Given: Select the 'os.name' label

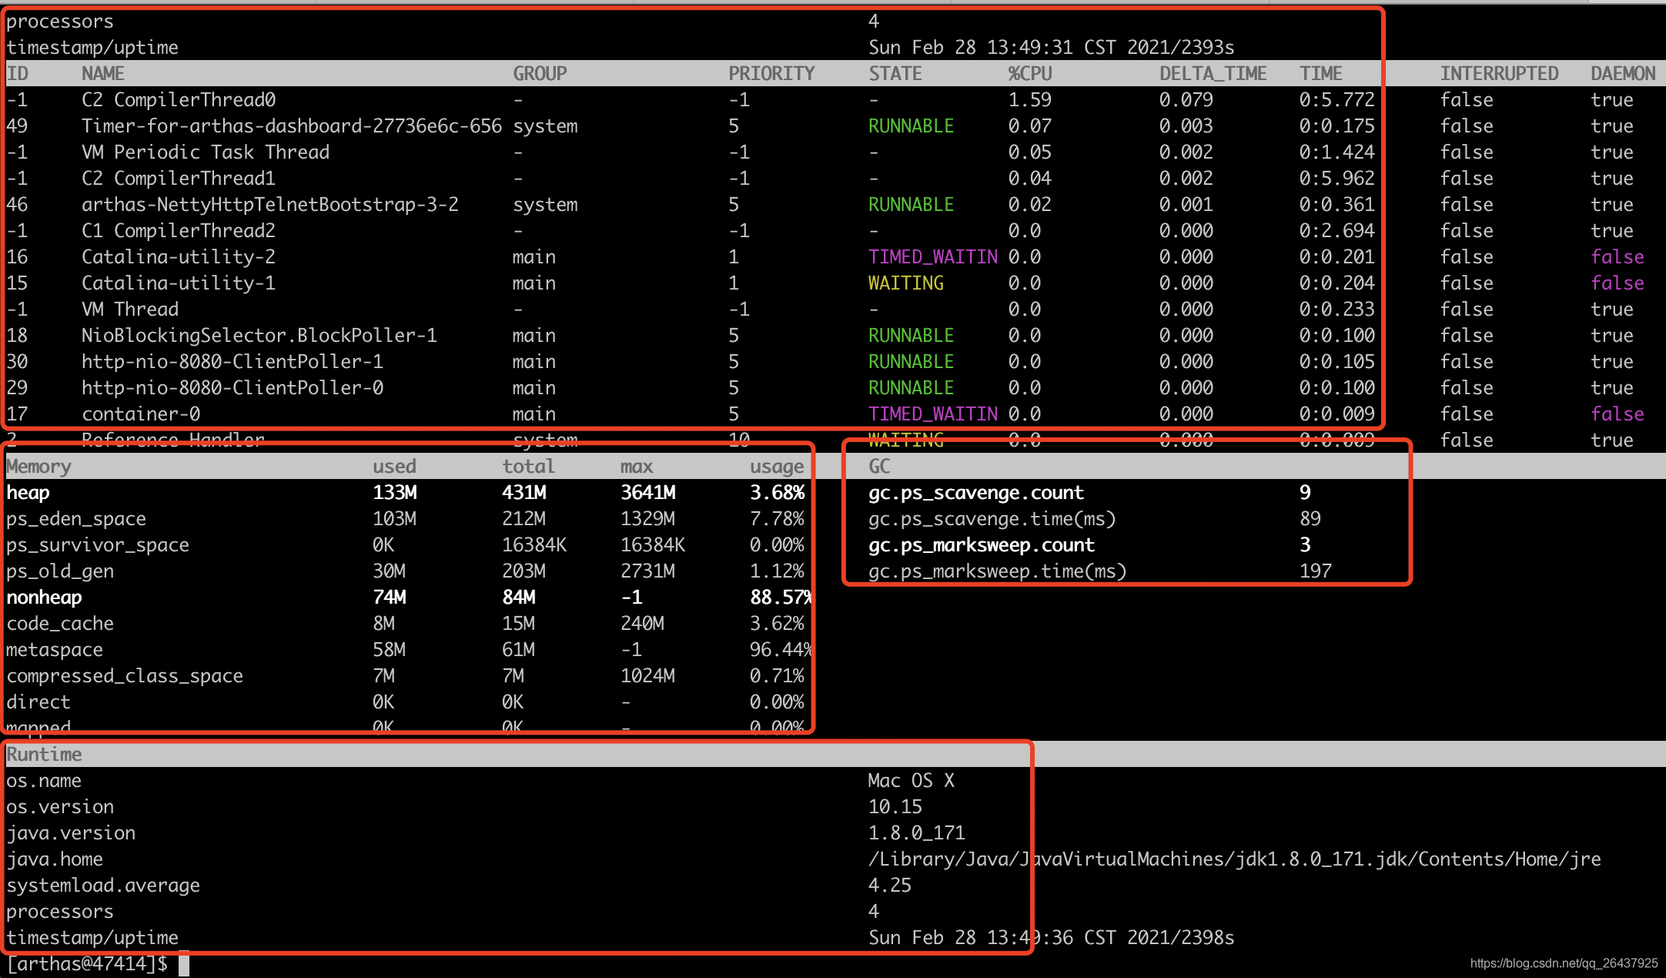Looking at the screenshot, I should 44,781.
